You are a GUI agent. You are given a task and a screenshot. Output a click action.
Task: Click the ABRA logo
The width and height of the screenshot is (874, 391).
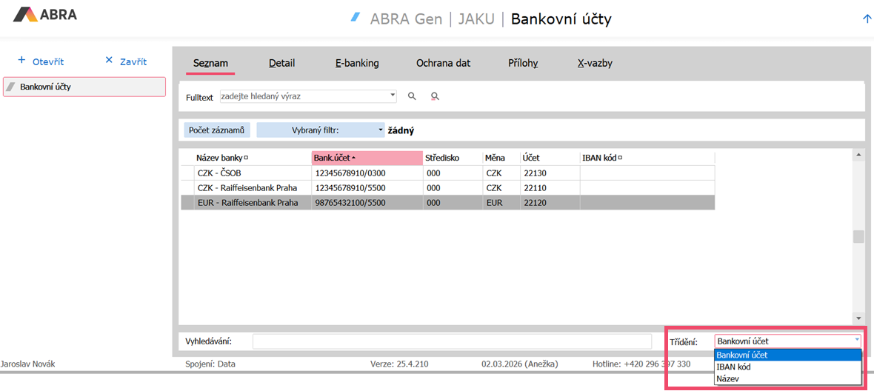(x=45, y=15)
